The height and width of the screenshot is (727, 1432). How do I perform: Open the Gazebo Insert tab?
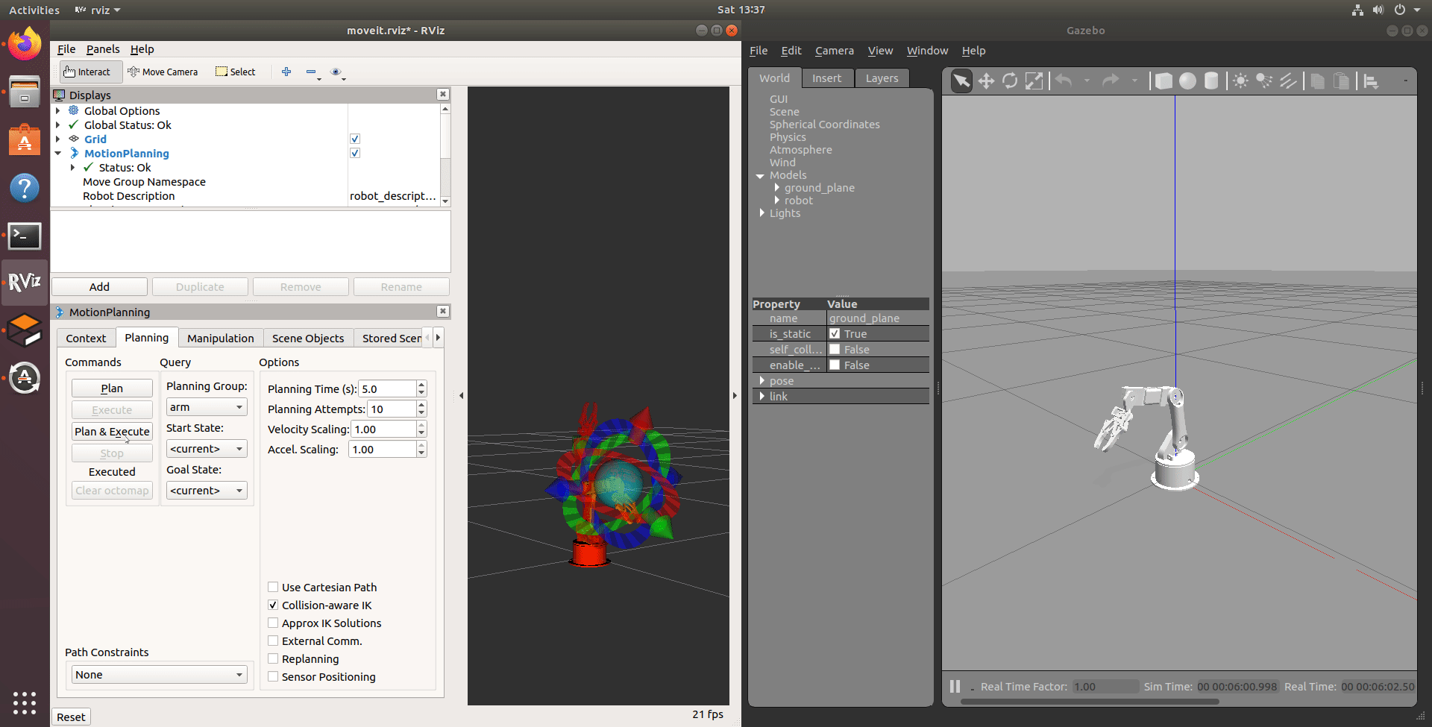826,78
